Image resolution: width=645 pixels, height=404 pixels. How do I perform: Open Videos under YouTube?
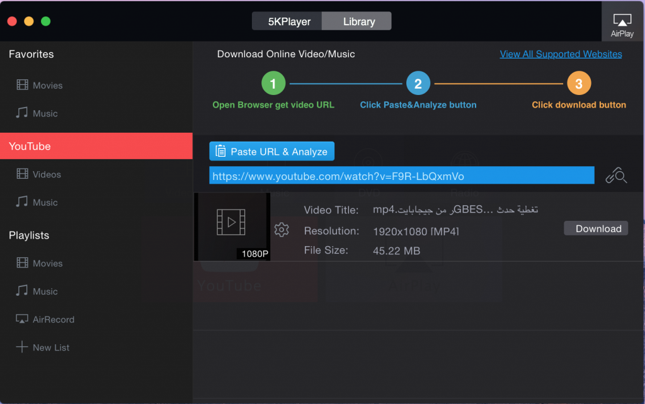(x=47, y=174)
